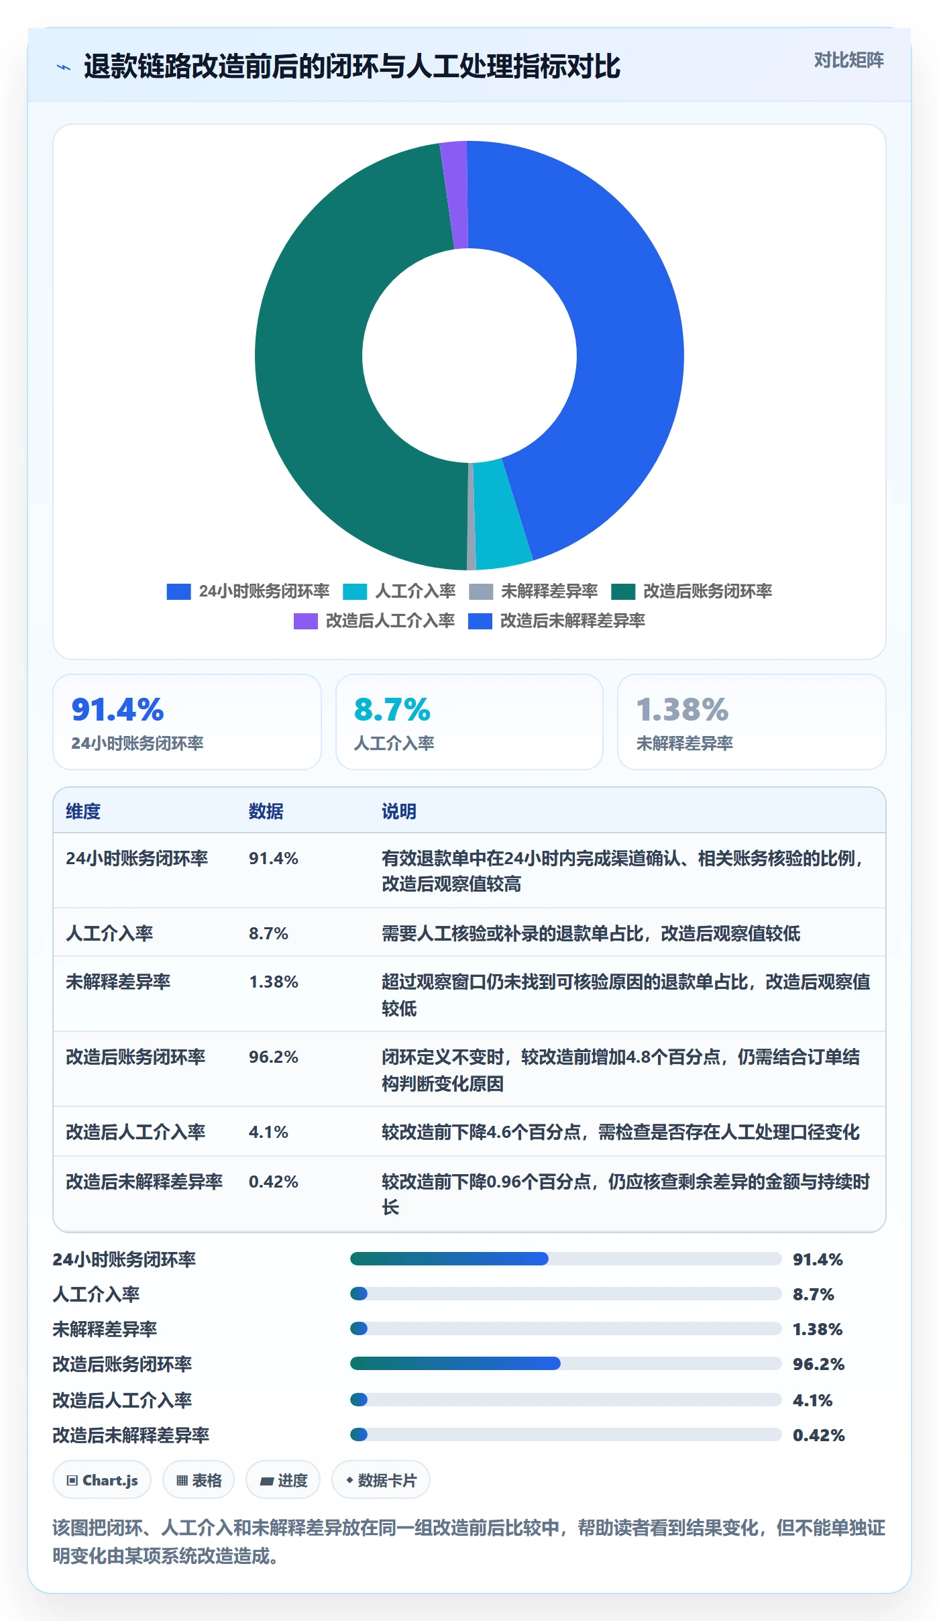Click progress value label 96.2%
This screenshot has height=1621, width=939.
pos(818,1364)
